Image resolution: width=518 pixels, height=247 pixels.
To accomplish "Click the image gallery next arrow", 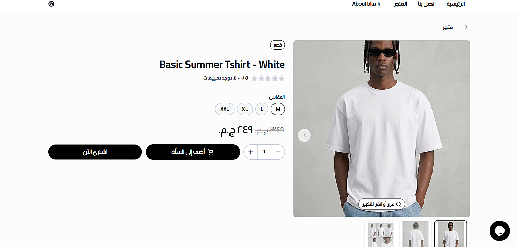I will point(304,135).
